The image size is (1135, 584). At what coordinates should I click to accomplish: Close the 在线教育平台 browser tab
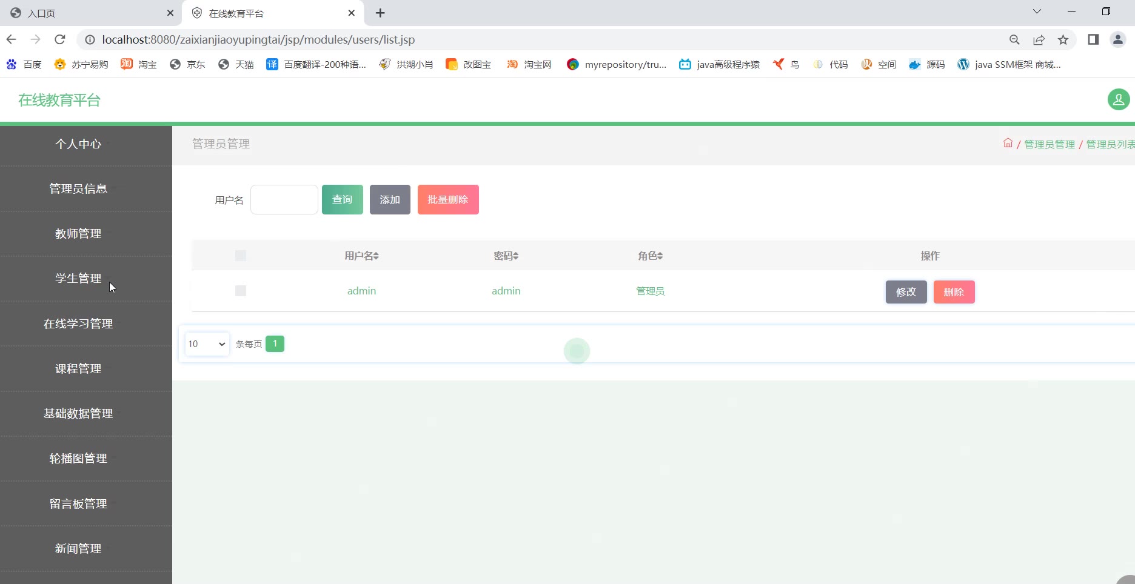[x=352, y=13]
